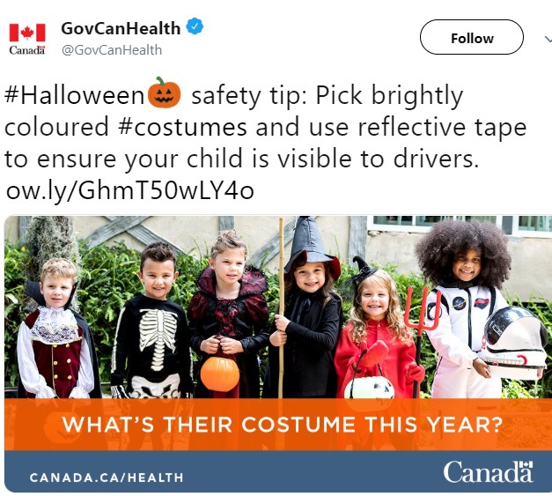Click the GovCanHealth Canada flag avatar
The height and width of the screenshot is (496, 552).
(x=27, y=39)
